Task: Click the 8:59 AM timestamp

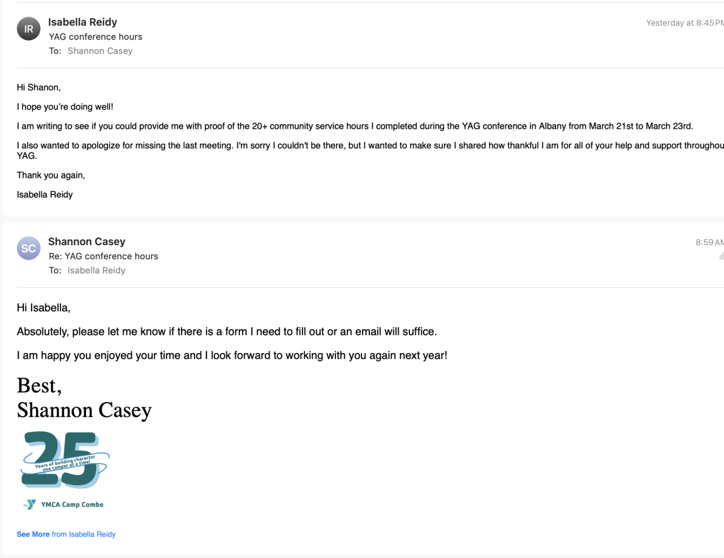Action: click(x=709, y=242)
